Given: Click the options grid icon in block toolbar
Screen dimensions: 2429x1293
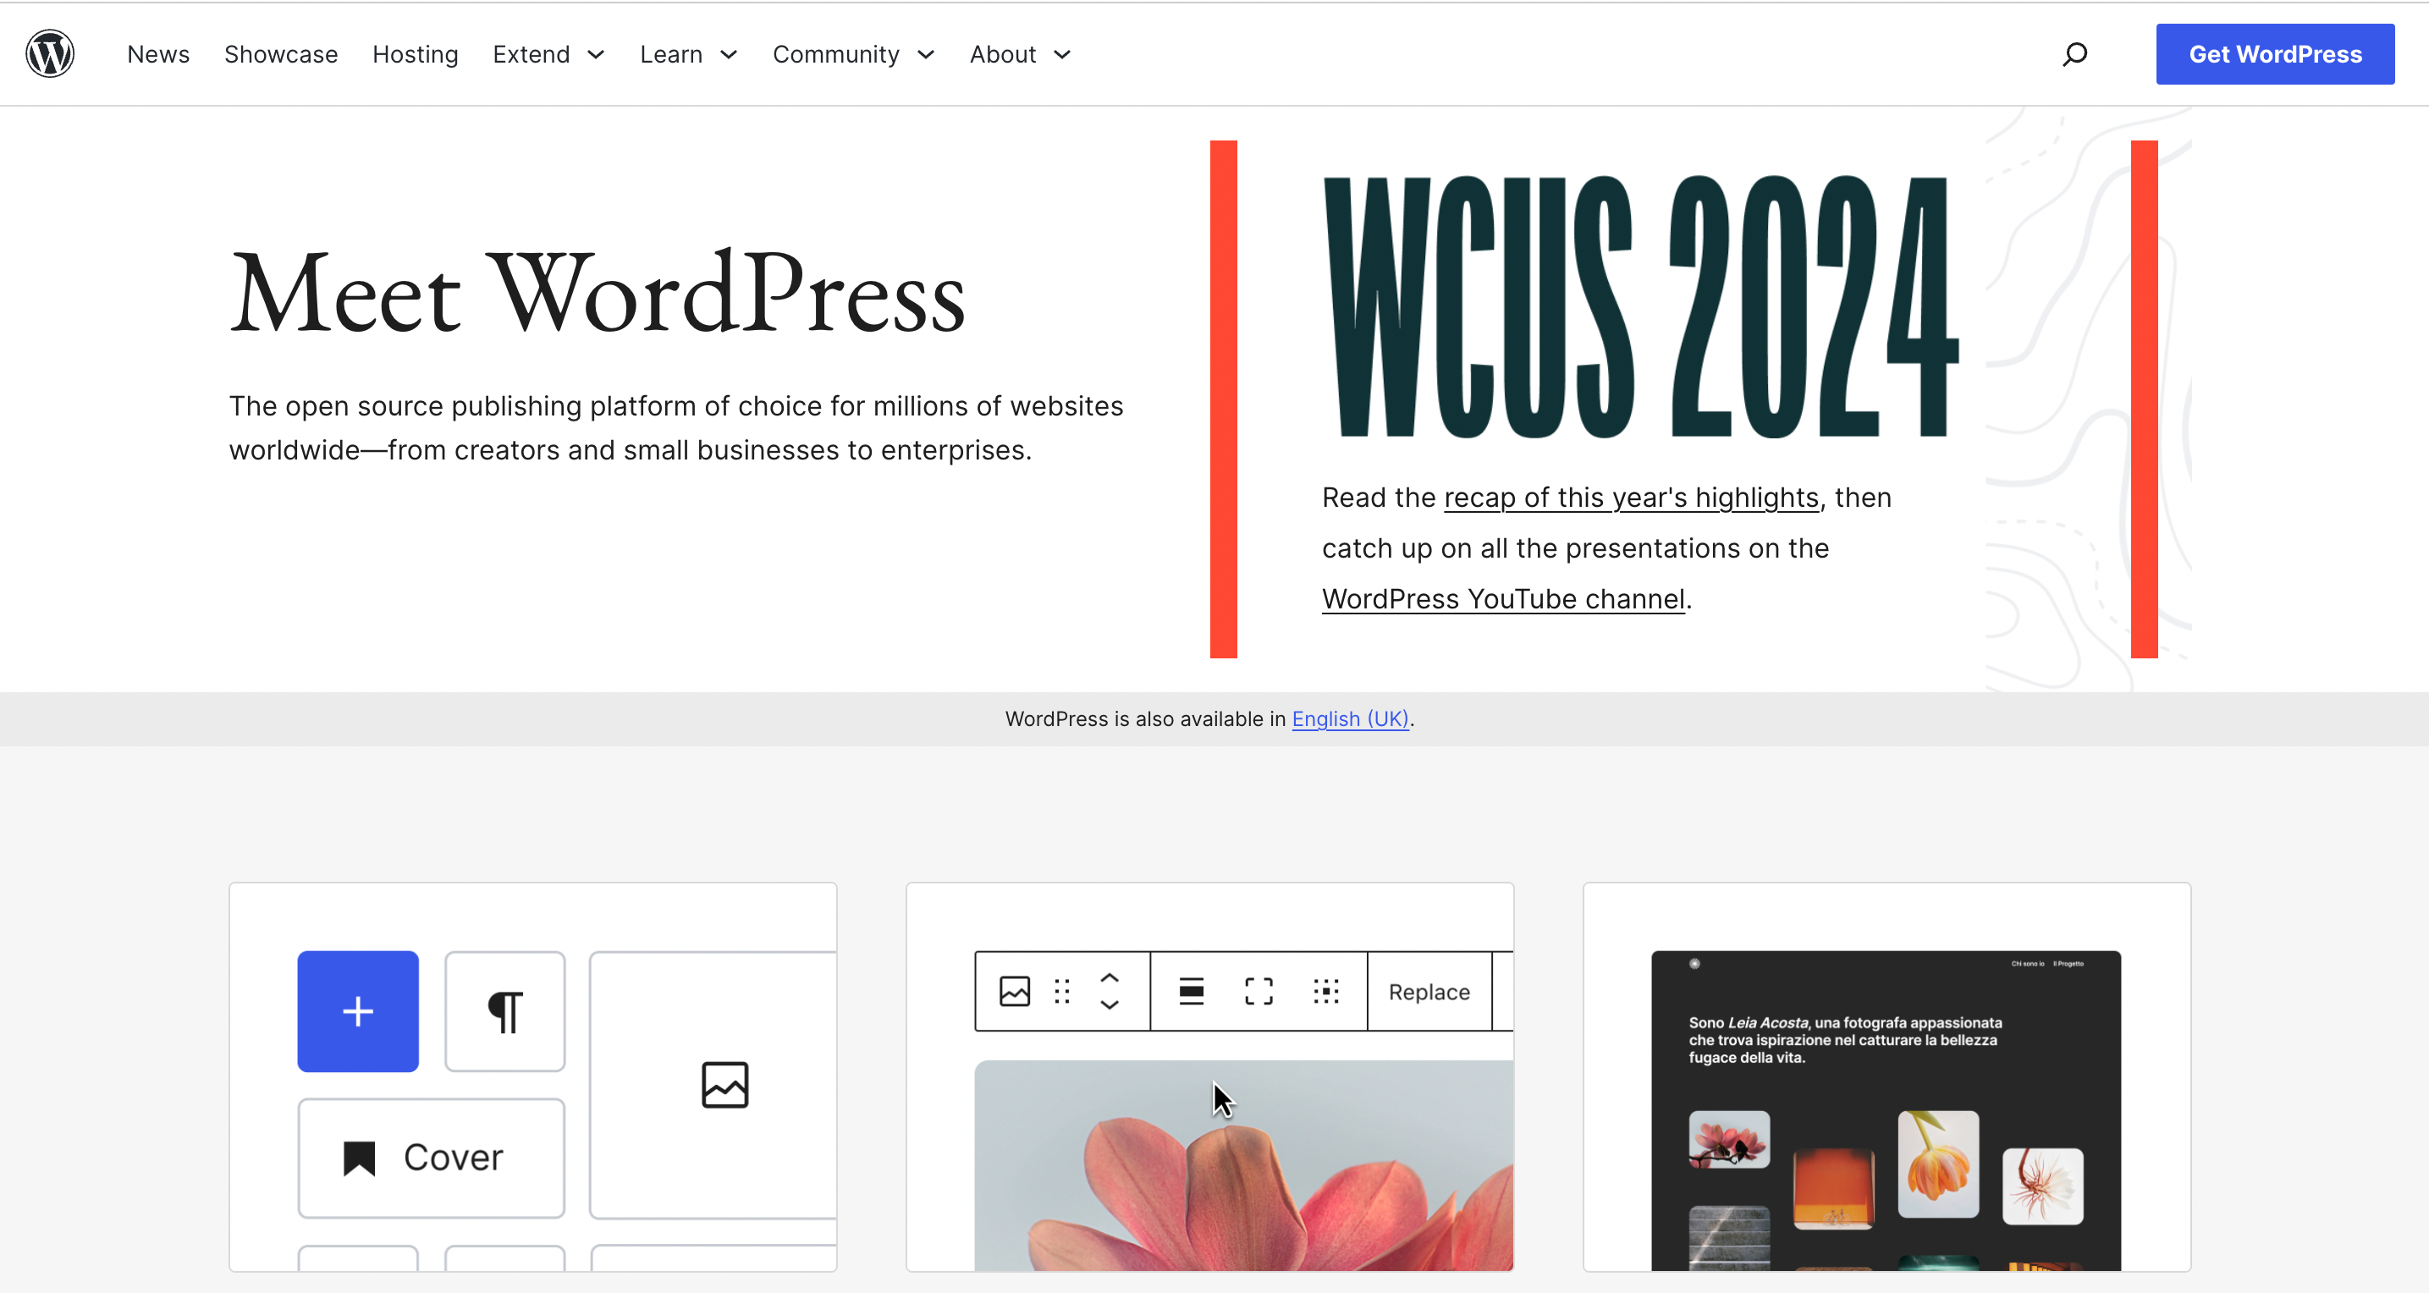Looking at the screenshot, I should tap(1325, 991).
